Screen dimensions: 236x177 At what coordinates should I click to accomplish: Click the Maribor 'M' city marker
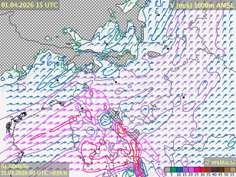click(x=167, y=48)
